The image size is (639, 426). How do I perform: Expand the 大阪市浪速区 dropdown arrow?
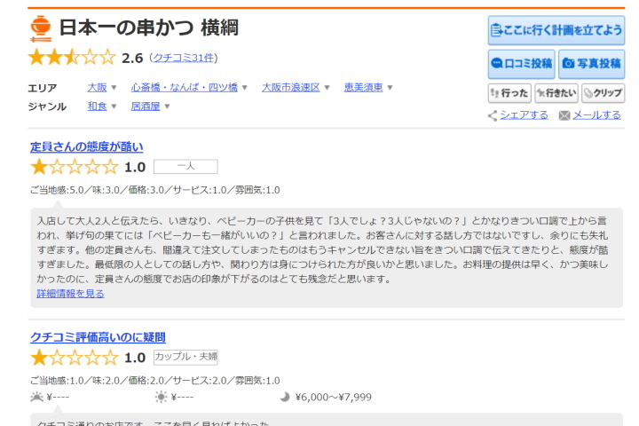click(x=327, y=88)
